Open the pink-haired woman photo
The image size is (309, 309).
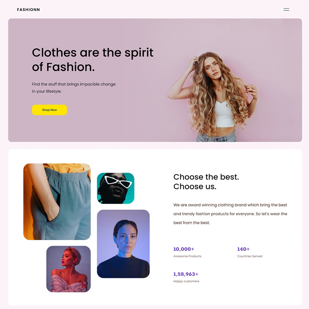tap(68, 269)
